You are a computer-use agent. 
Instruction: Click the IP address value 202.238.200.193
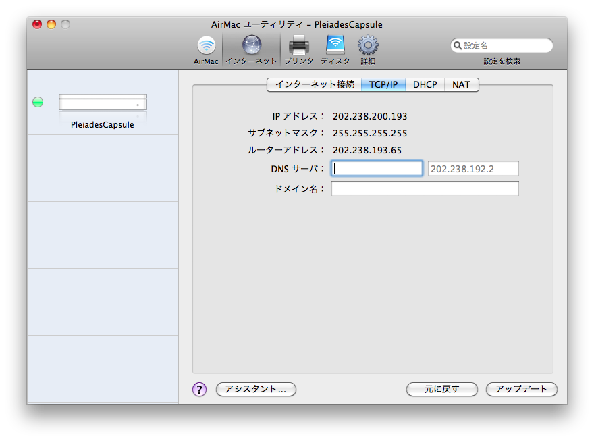click(x=370, y=116)
